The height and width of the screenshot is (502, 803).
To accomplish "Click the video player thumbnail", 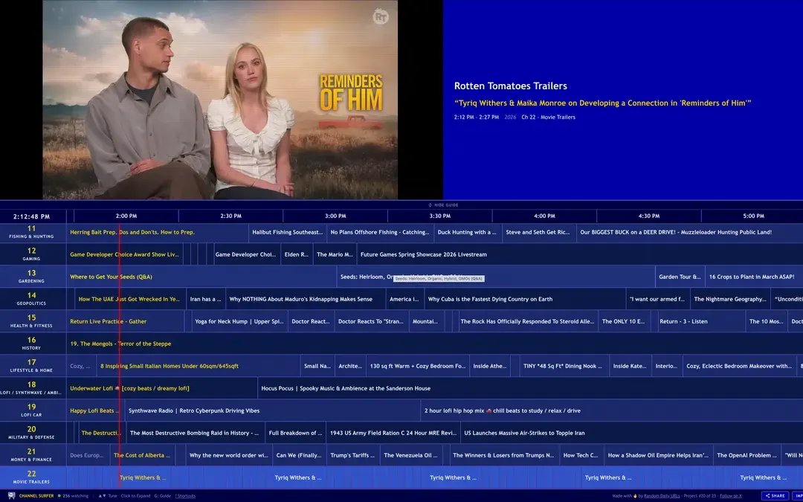I will click(220, 100).
